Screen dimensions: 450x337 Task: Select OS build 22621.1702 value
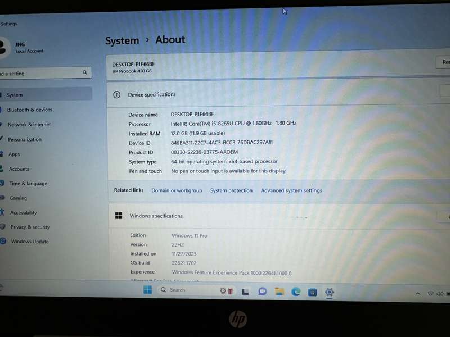[184, 263]
